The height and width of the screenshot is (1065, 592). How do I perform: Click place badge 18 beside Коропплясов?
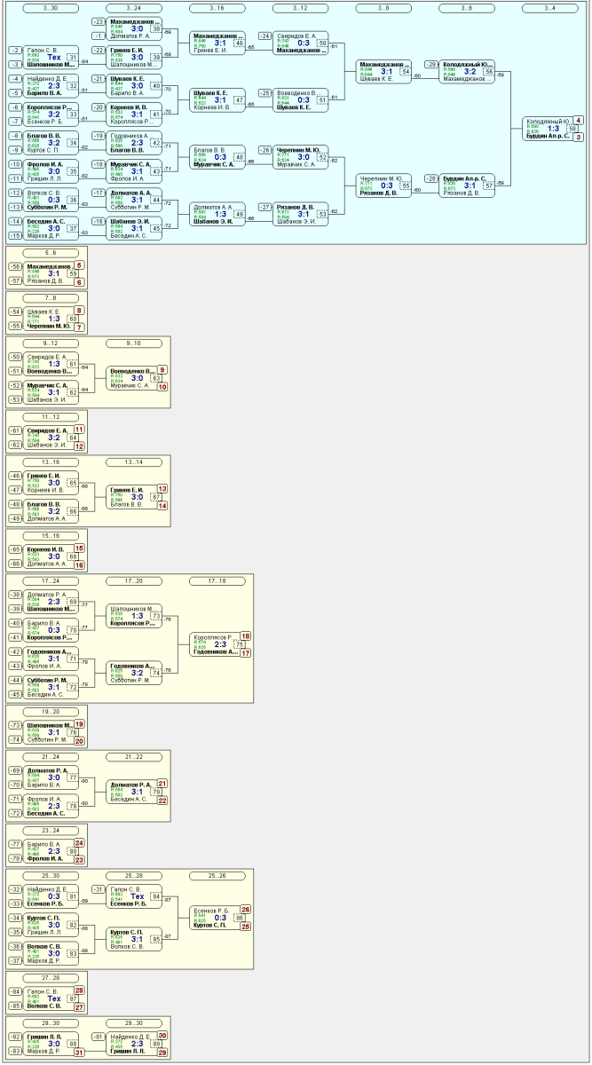click(x=246, y=636)
